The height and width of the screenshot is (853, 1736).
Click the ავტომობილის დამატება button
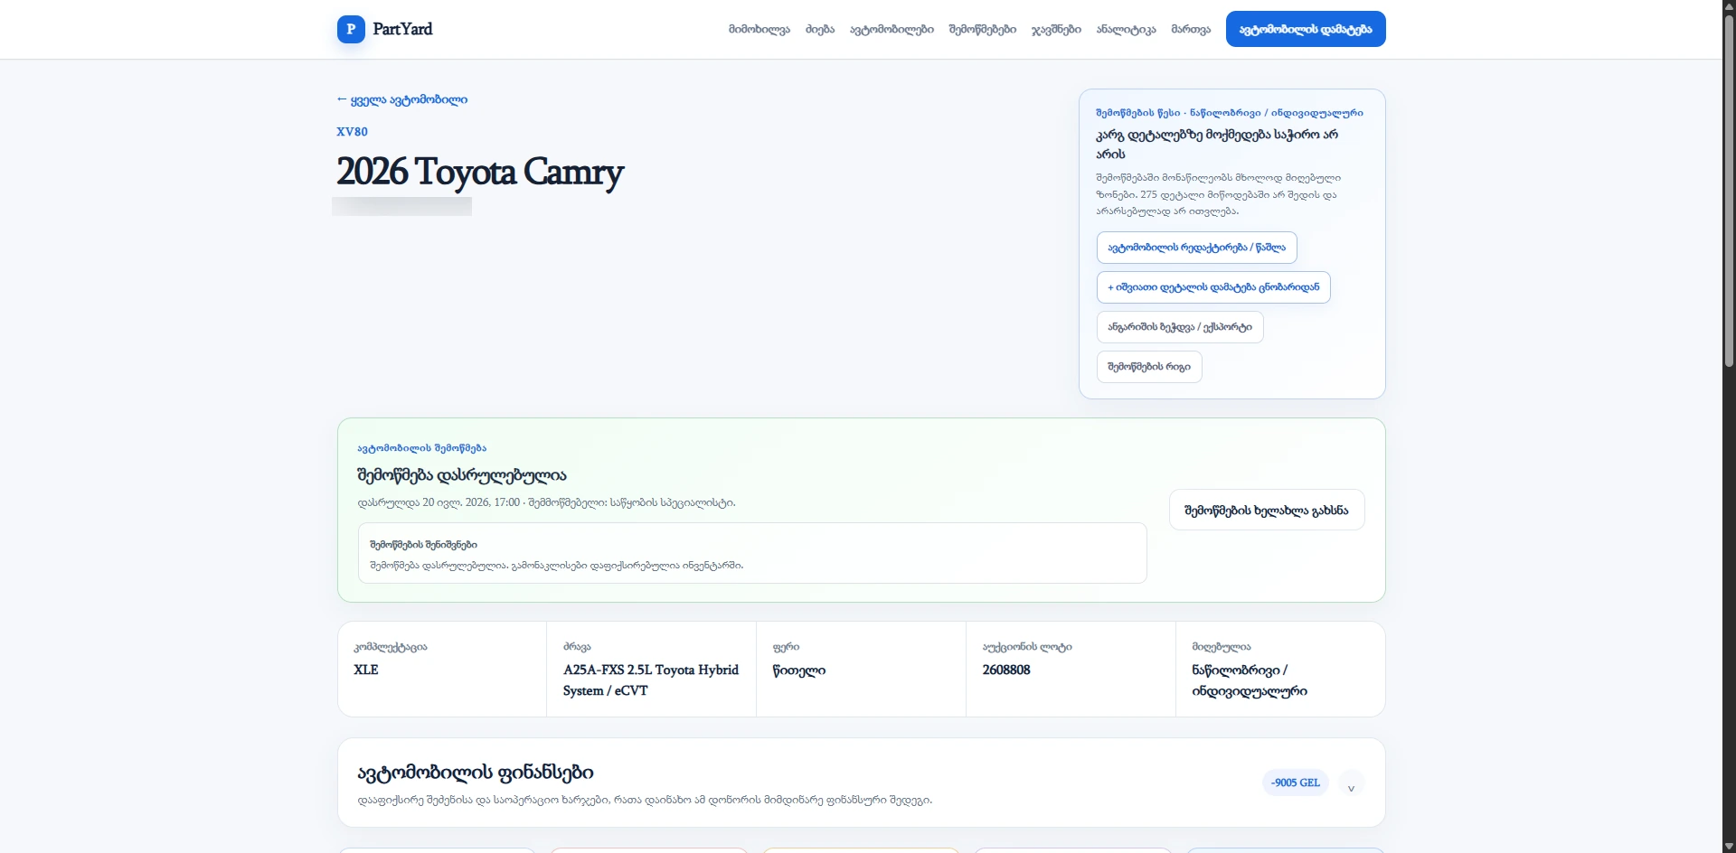(x=1306, y=29)
